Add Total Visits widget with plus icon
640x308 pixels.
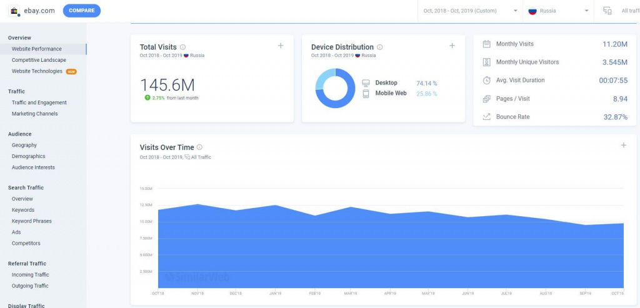coord(281,46)
